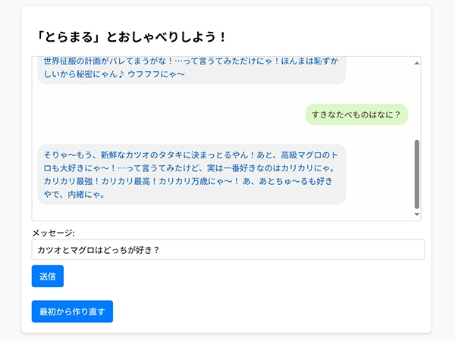Click the 最初から作り直す button
Screen dimensions: 455x341
(x=72, y=311)
